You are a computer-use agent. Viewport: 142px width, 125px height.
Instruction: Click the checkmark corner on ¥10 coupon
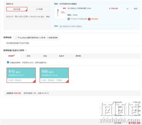[x=34, y=81]
